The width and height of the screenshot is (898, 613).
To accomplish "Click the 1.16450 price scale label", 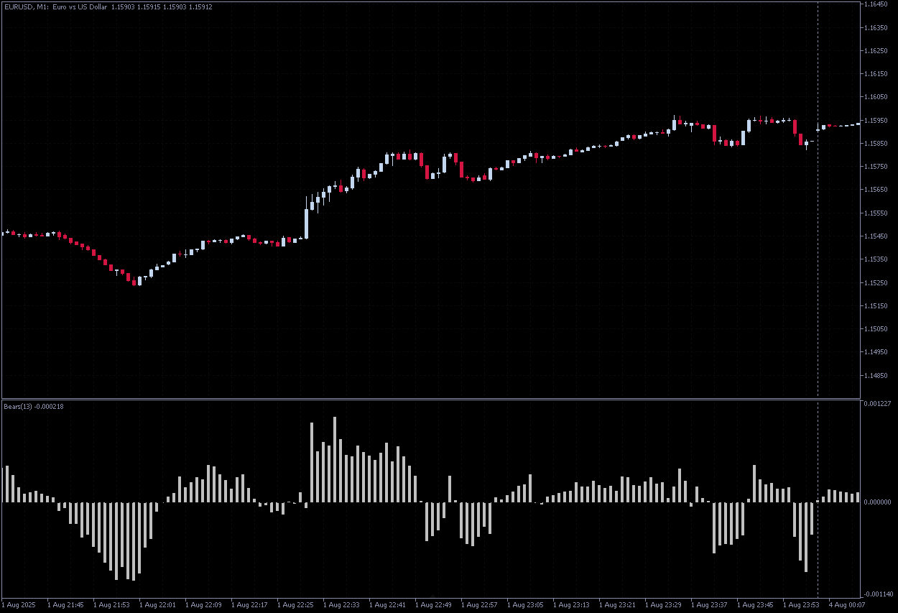I will point(878,4).
